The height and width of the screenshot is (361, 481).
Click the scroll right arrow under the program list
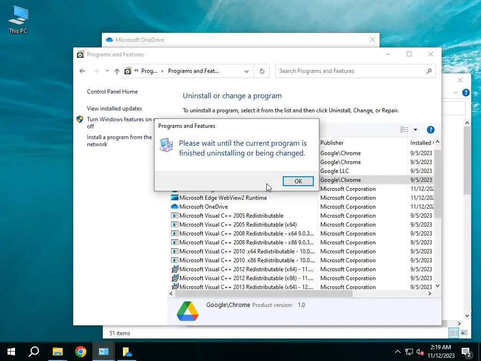(x=429, y=293)
